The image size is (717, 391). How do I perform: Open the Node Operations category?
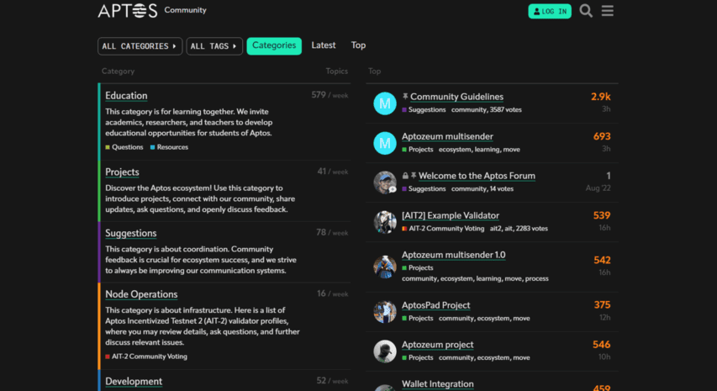click(x=141, y=294)
